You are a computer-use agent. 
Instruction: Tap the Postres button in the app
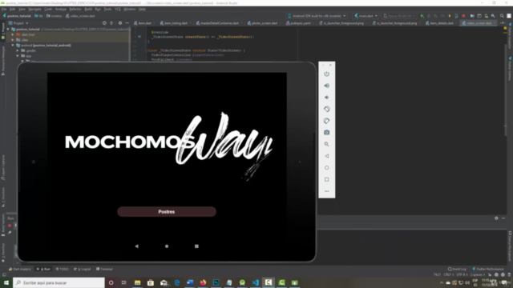(x=167, y=211)
